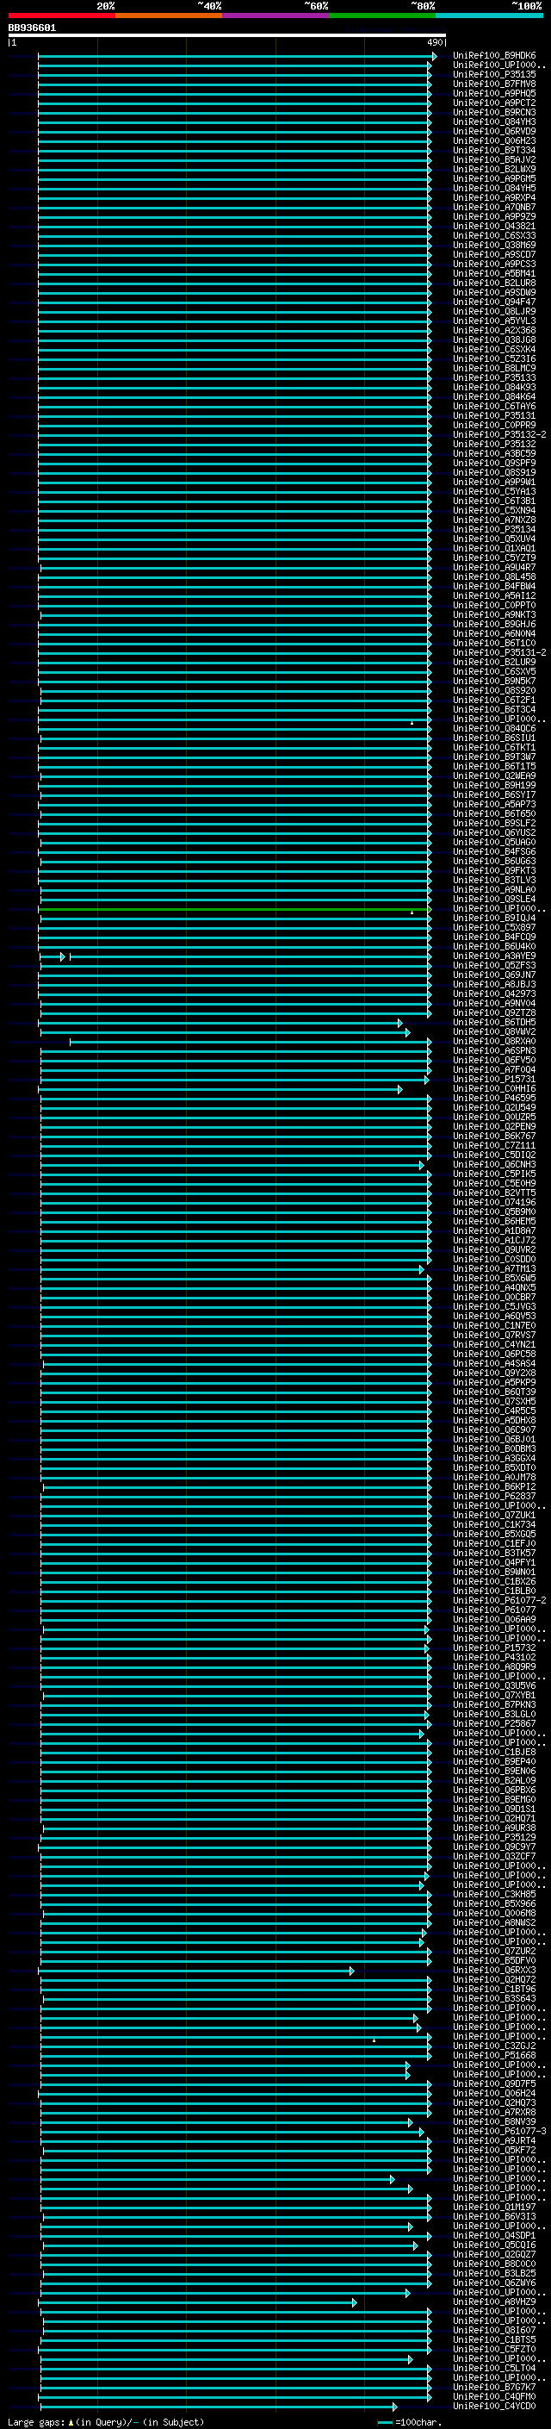Click the cyan ~100% legend segment

tap(490, 16)
